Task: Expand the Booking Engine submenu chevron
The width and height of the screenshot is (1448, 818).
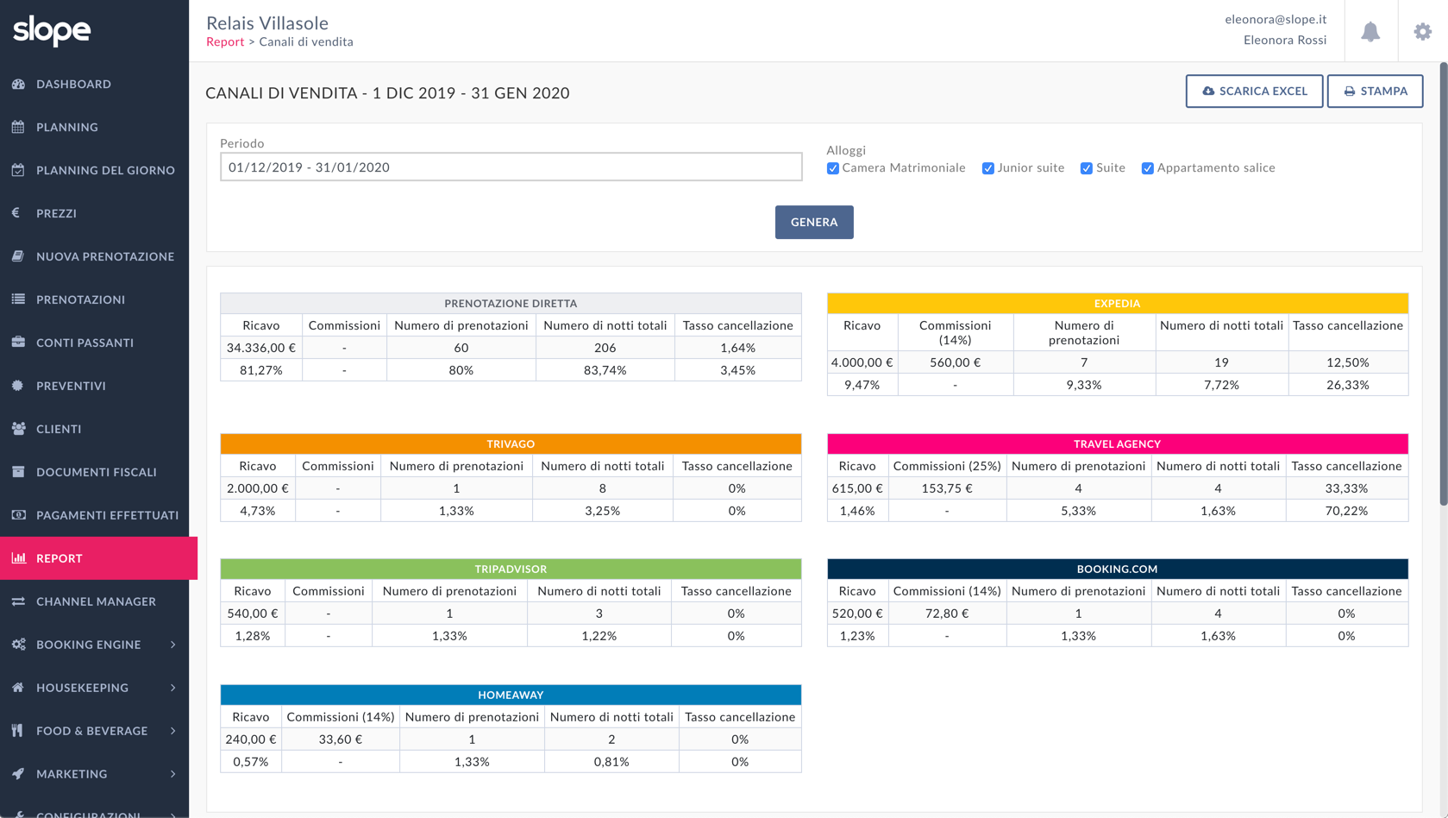Action: [173, 645]
